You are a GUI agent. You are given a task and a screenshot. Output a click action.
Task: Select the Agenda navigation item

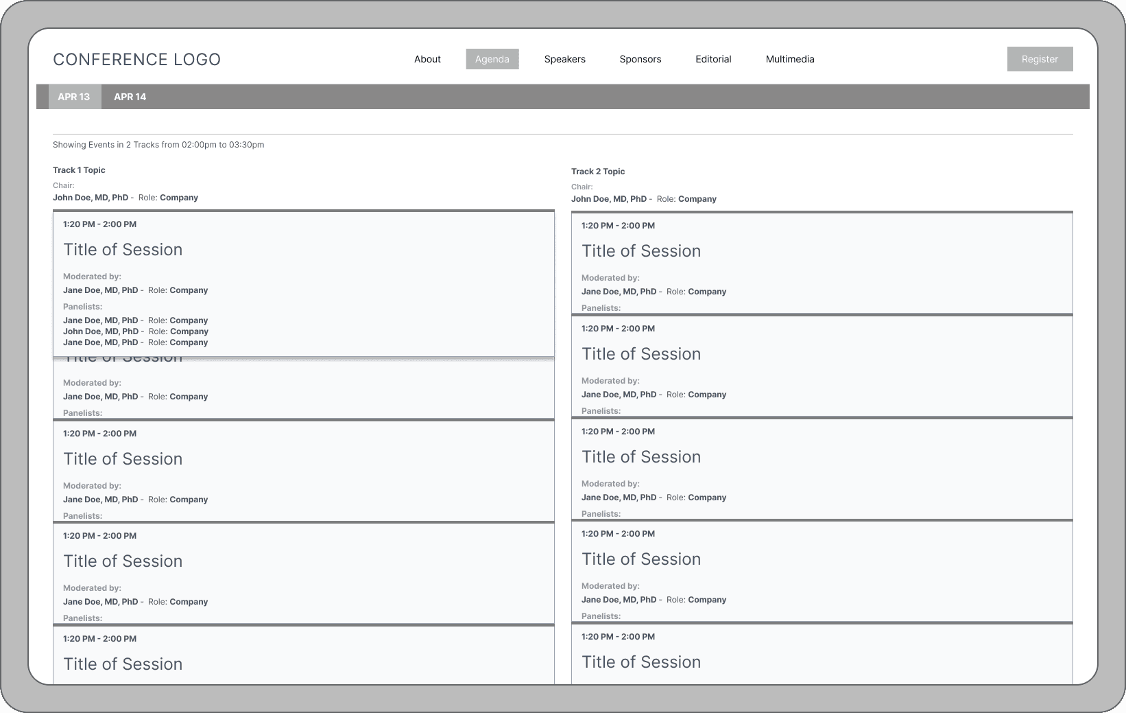(492, 59)
